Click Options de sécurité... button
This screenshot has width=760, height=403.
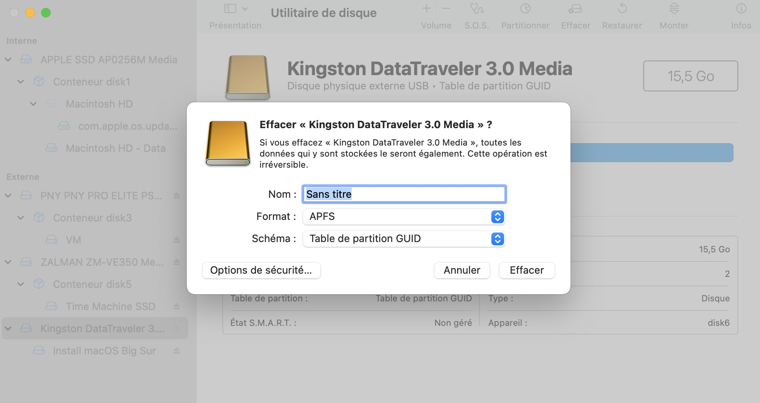261,271
